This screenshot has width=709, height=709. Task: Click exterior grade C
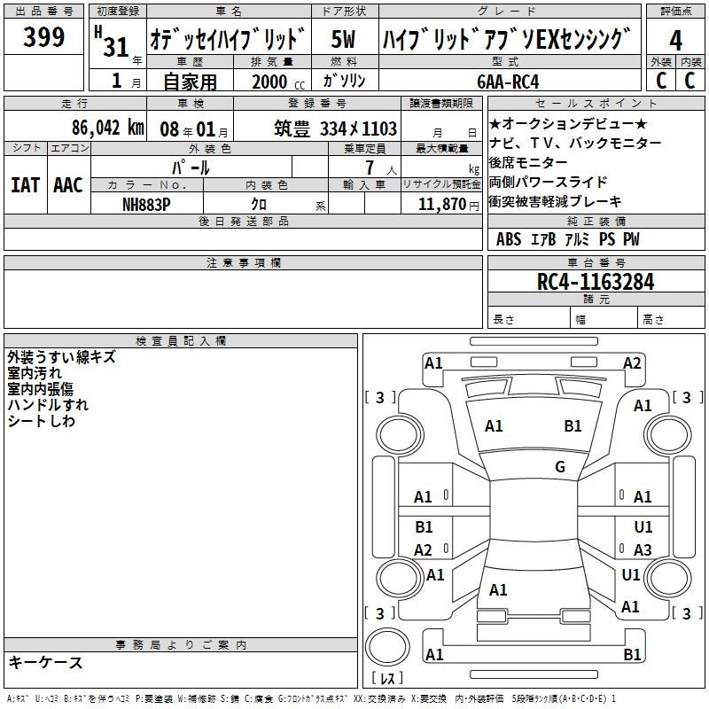click(x=661, y=81)
